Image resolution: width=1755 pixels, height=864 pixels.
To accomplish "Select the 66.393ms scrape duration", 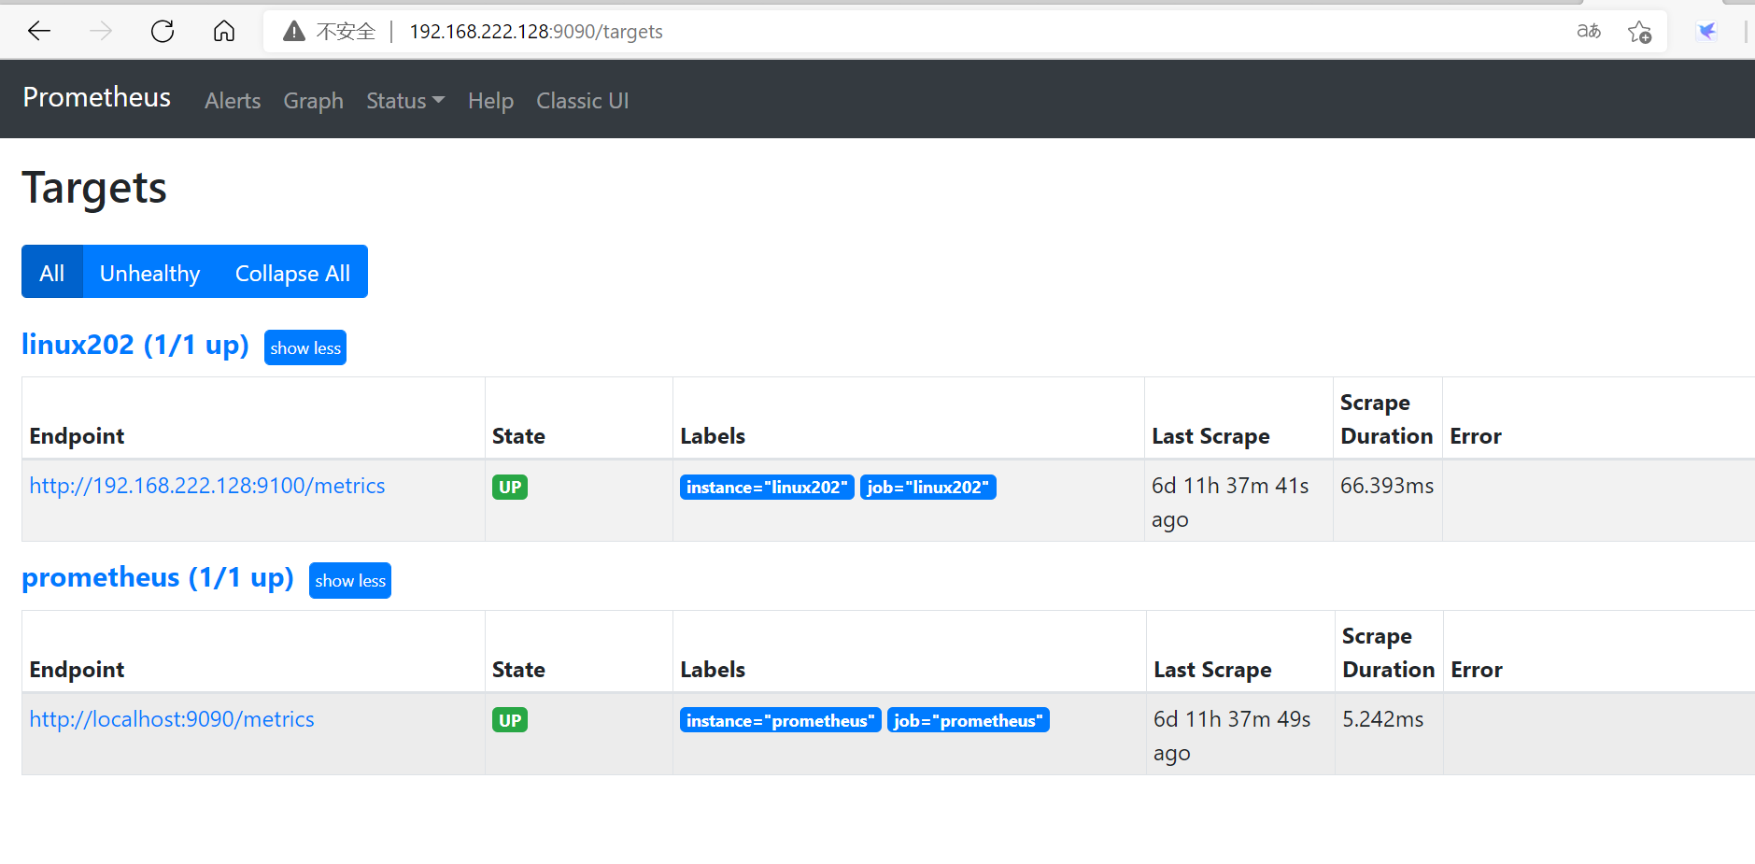I will [1387, 486].
